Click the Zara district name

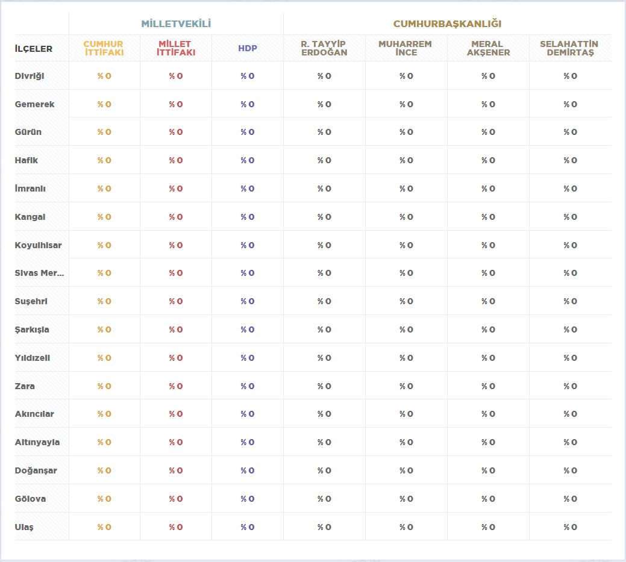point(25,386)
